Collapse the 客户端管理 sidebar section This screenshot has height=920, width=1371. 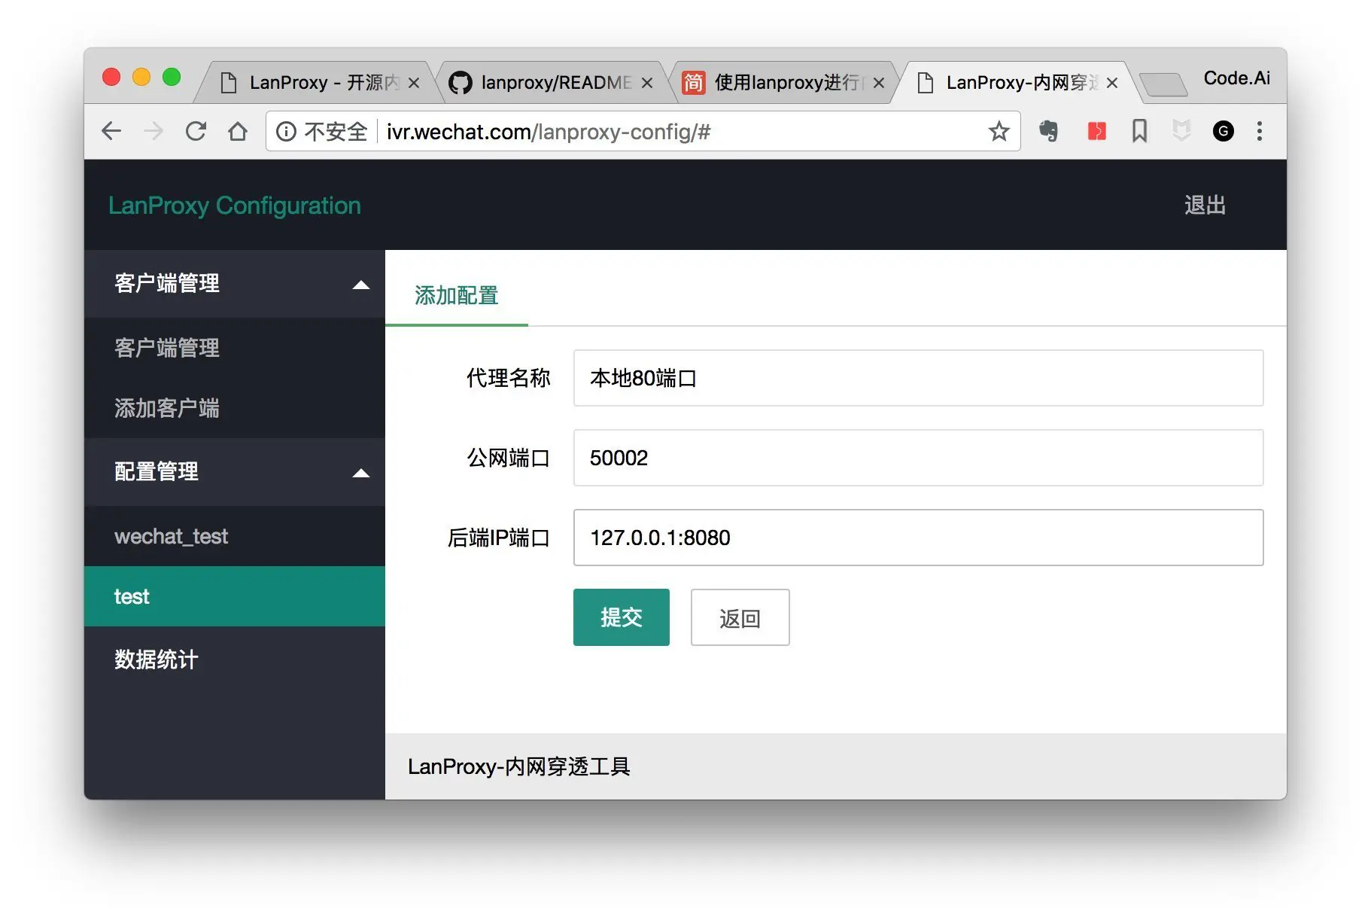tap(360, 285)
